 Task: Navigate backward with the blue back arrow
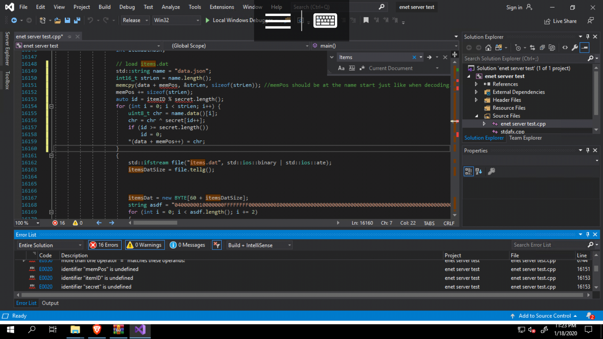14,20
